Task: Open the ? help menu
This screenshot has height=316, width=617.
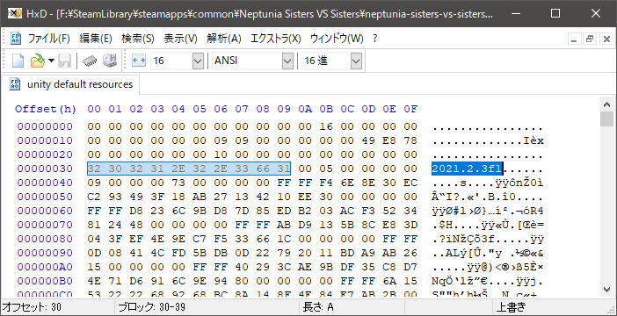Action: click(375, 39)
